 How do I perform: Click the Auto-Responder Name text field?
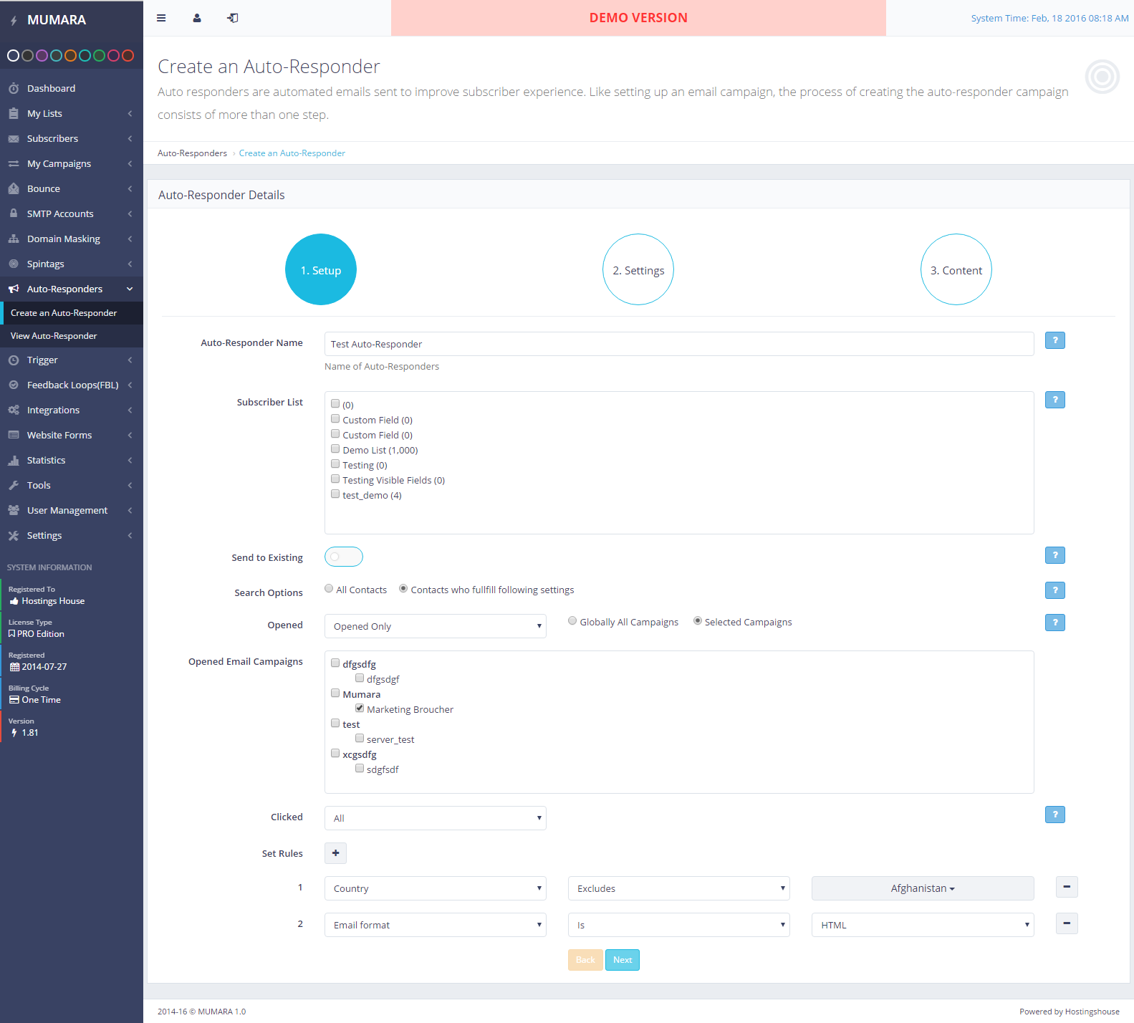pyautogui.click(x=678, y=344)
